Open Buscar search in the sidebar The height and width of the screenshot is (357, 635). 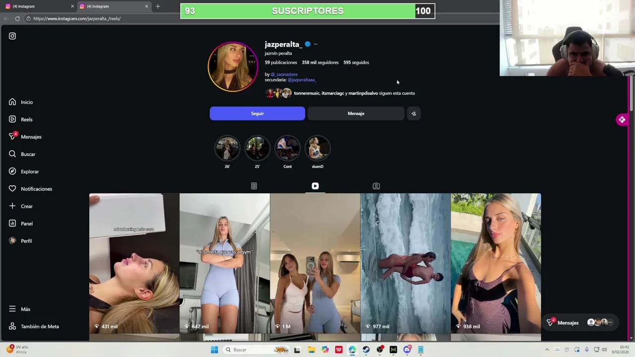point(22,154)
